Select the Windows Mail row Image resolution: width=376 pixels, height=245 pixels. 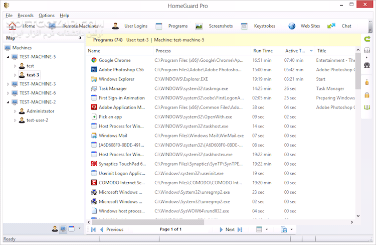coord(221,136)
